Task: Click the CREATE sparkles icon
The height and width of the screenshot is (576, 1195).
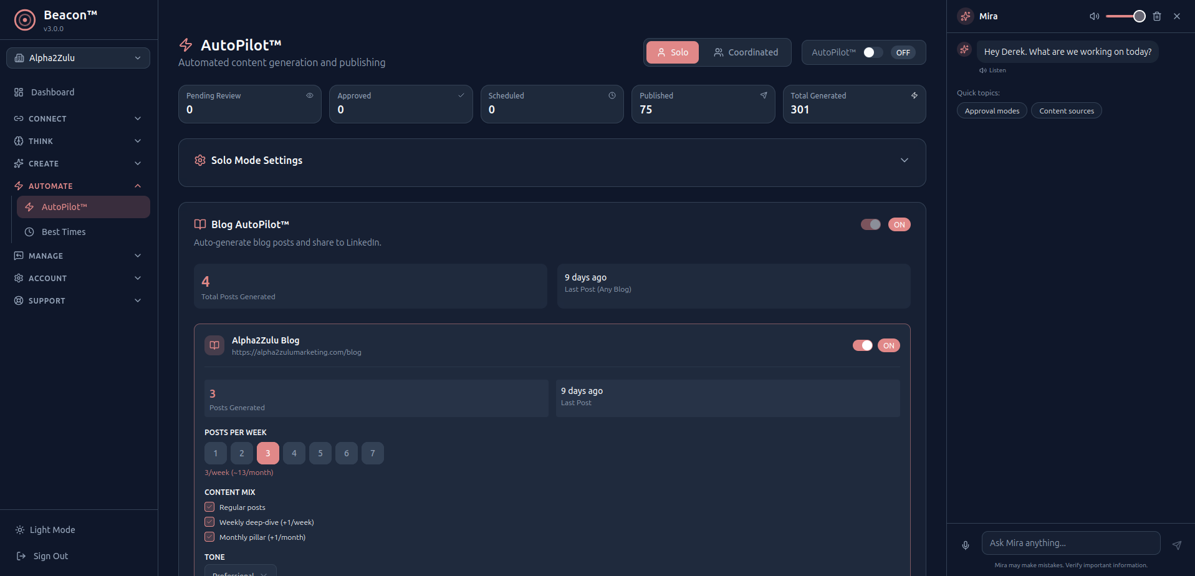Action: tap(19, 163)
